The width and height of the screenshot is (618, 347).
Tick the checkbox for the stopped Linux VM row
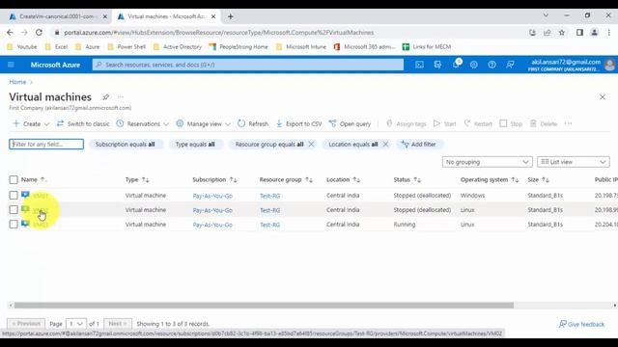tap(14, 210)
